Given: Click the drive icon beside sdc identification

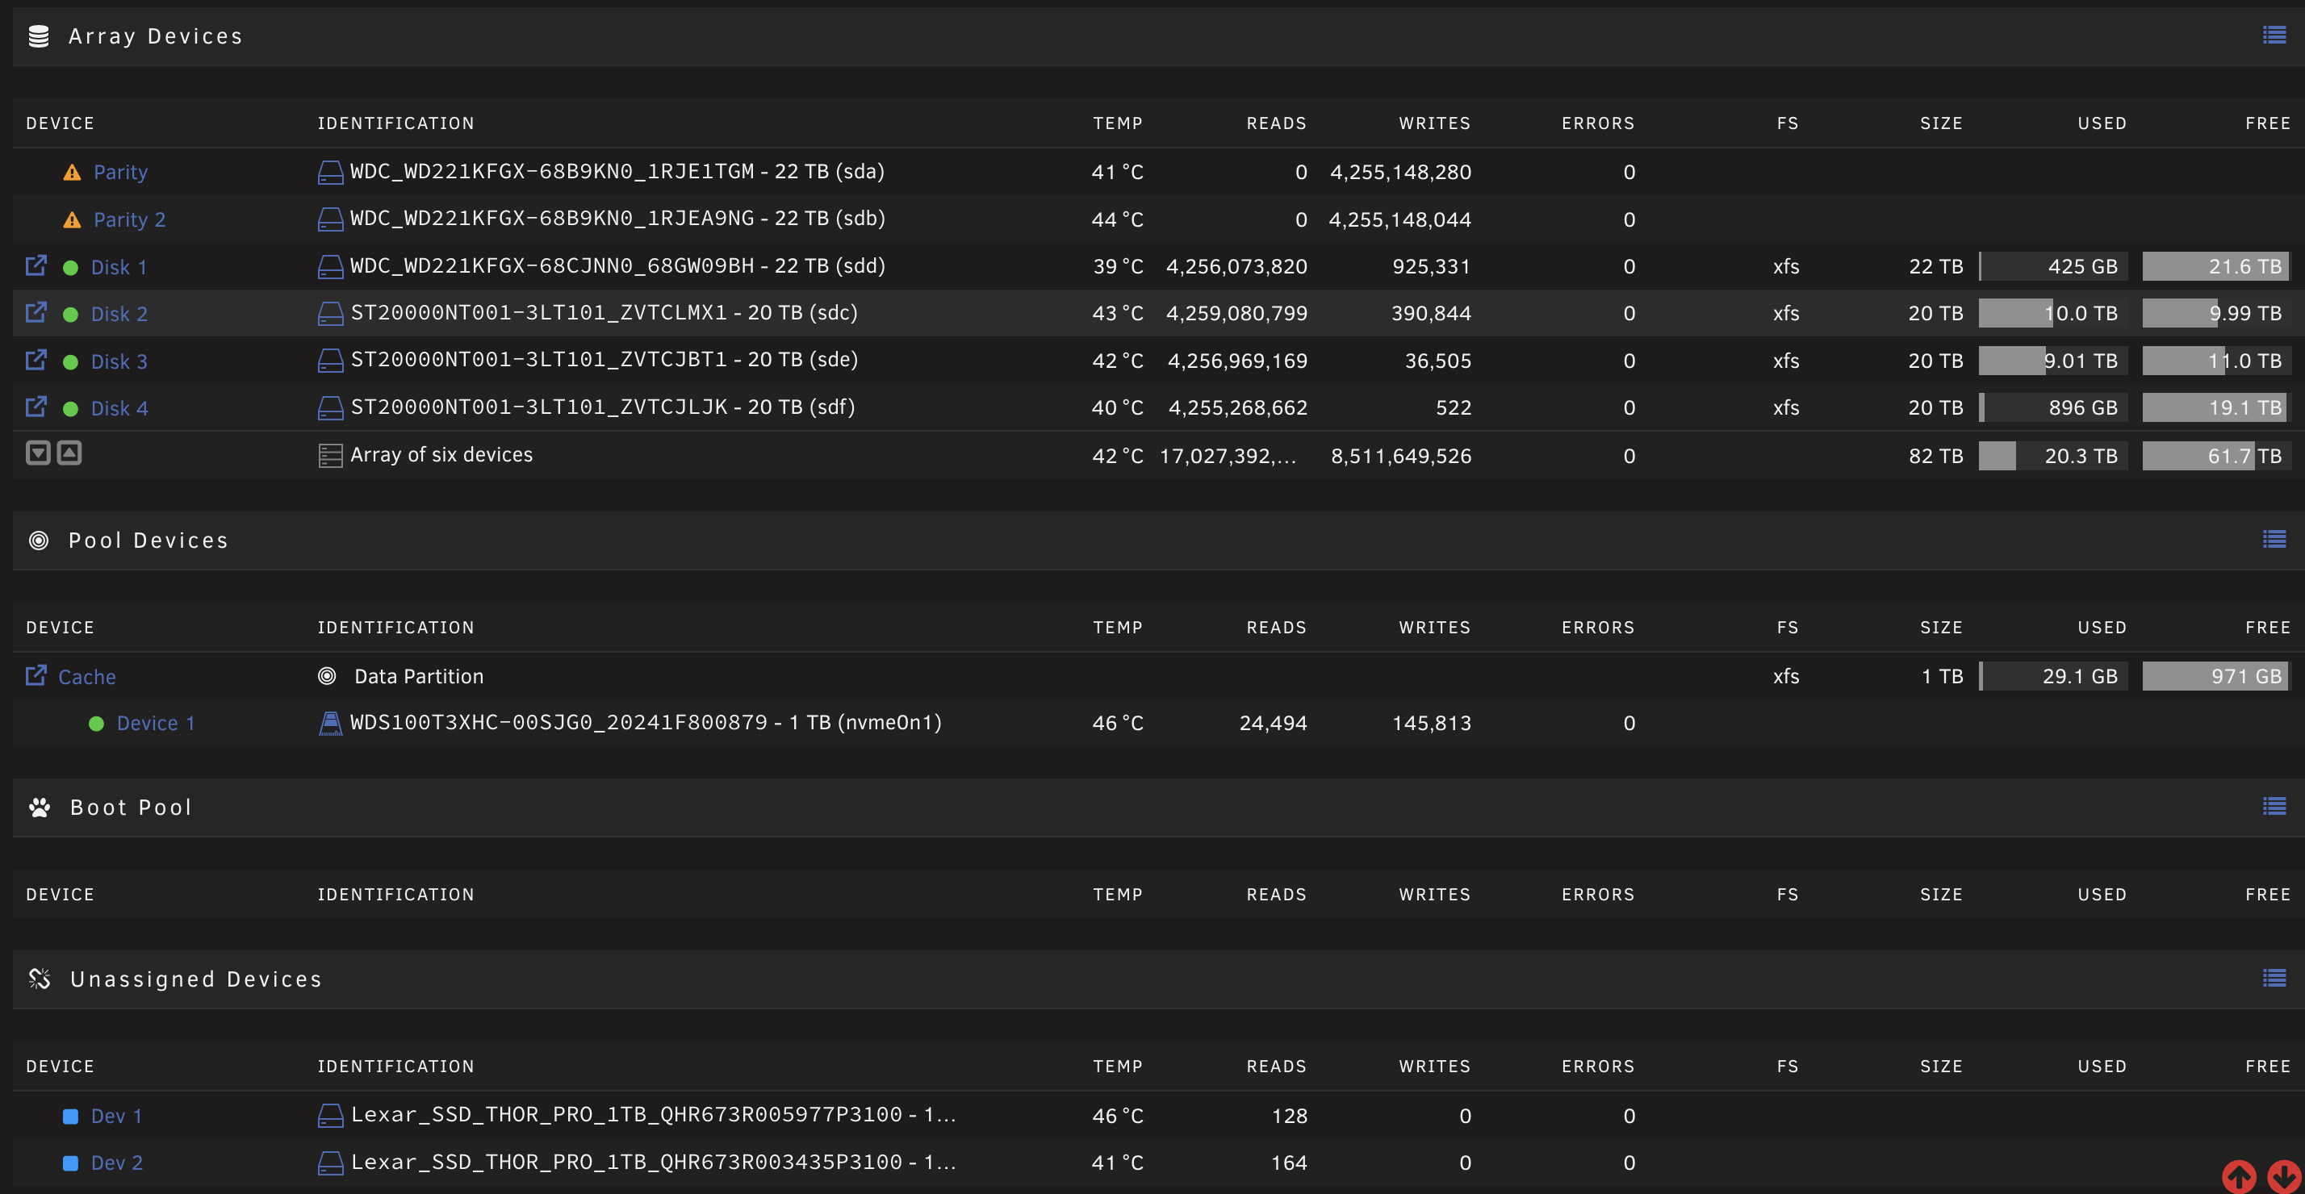Looking at the screenshot, I should 330,313.
